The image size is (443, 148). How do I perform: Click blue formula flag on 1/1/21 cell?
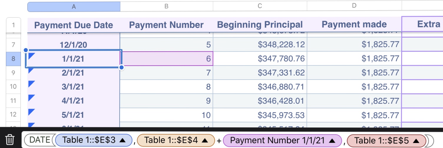[x=31, y=55]
